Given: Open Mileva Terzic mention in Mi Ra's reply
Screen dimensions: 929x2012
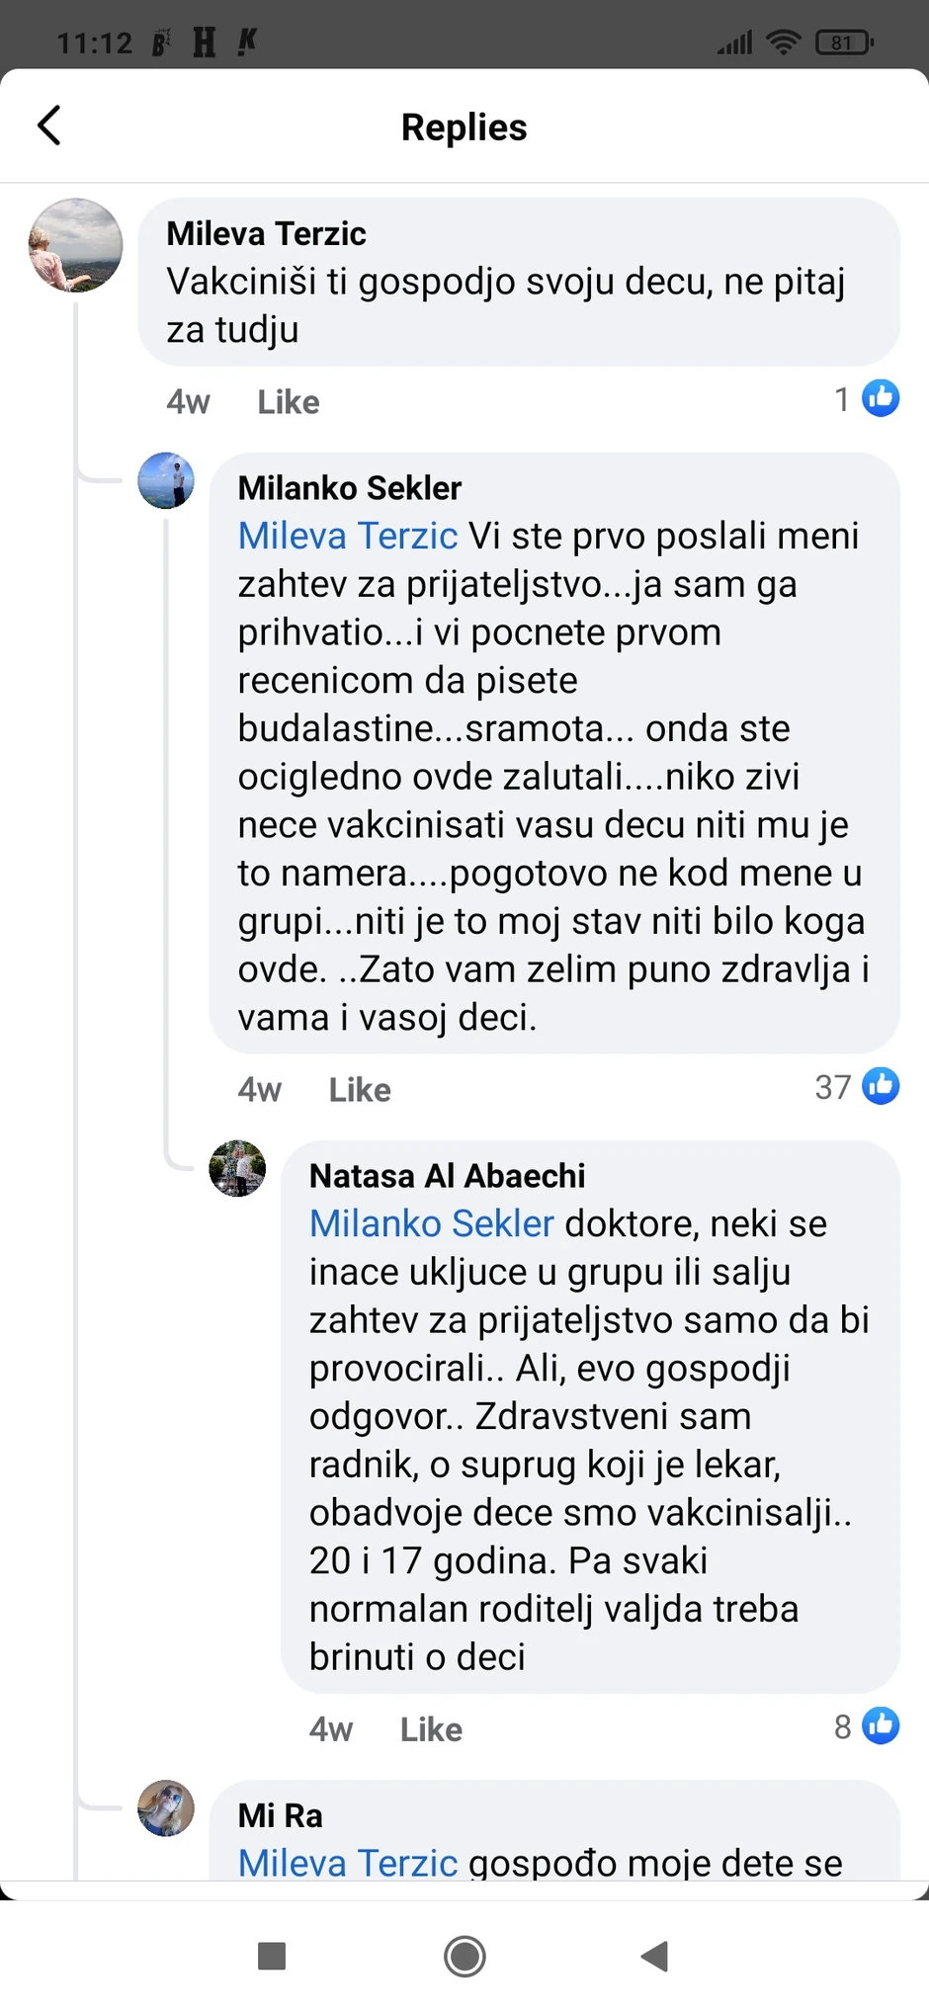Looking at the screenshot, I should pyautogui.click(x=347, y=1862).
